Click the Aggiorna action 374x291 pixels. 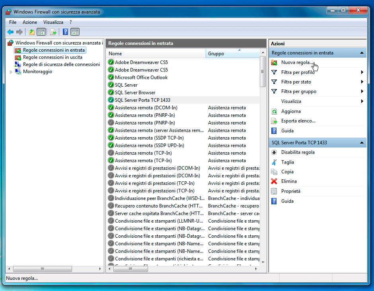[x=291, y=111]
